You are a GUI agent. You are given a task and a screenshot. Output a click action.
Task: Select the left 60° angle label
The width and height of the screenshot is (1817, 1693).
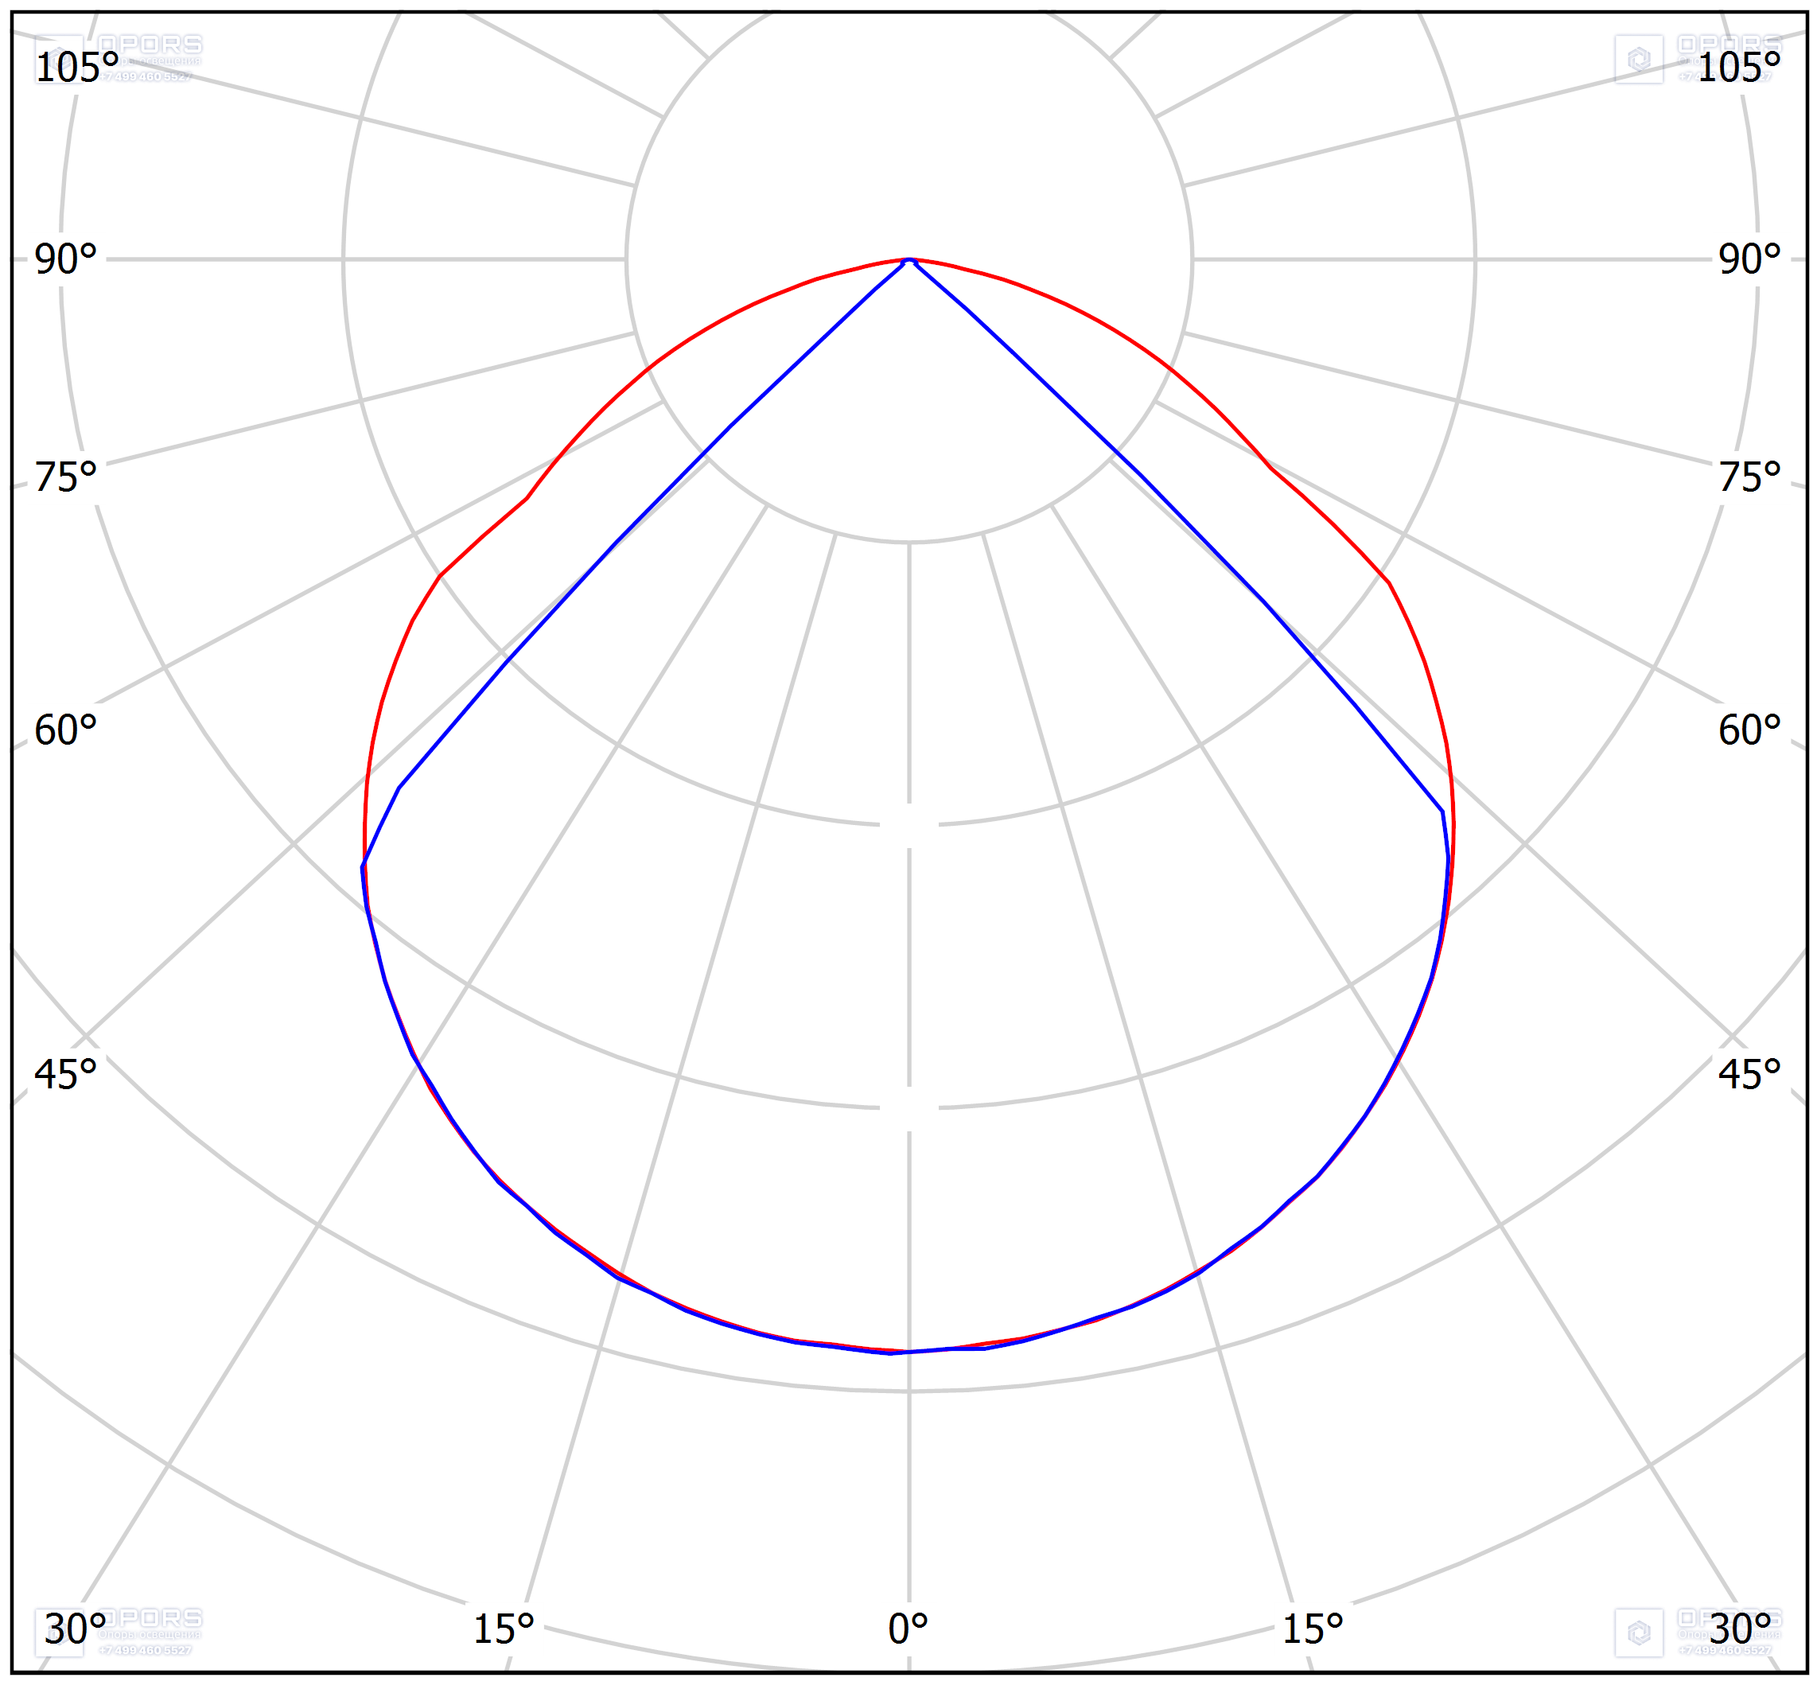[x=66, y=730]
